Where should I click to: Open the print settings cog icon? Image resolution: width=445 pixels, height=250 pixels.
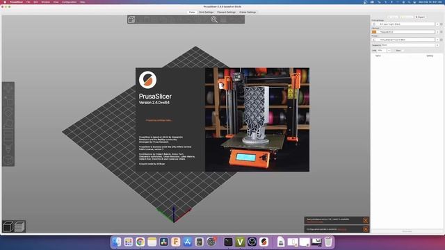(441, 24)
